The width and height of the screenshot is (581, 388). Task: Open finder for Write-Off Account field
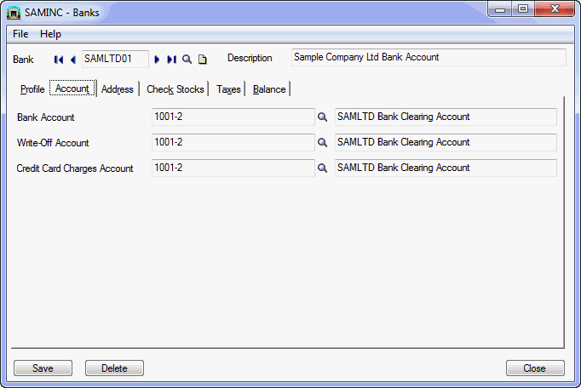[x=323, y=143]
